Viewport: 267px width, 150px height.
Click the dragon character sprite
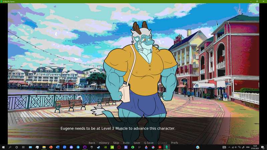click(141, 82)
